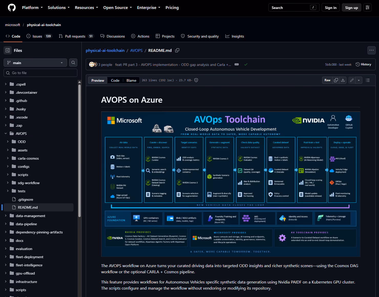Navigate to the AVOPS breadcrumb link
The width and height of the screenshot is (379, 297).
click(x=136, y=50)
